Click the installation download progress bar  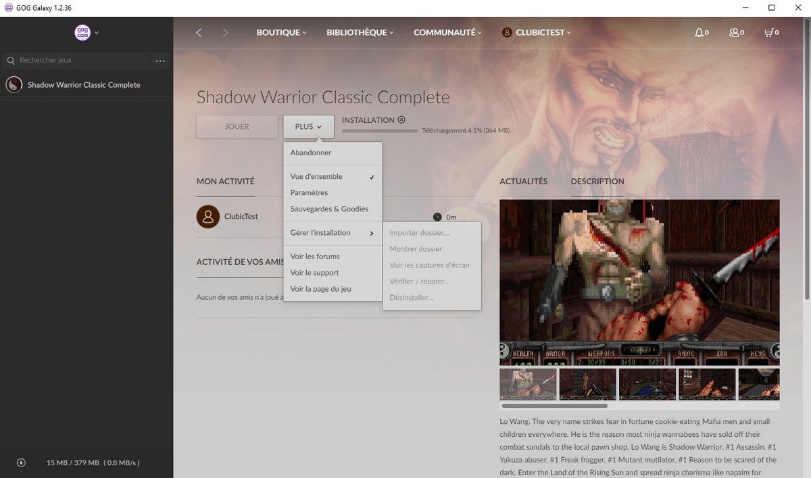coord(379,130)
